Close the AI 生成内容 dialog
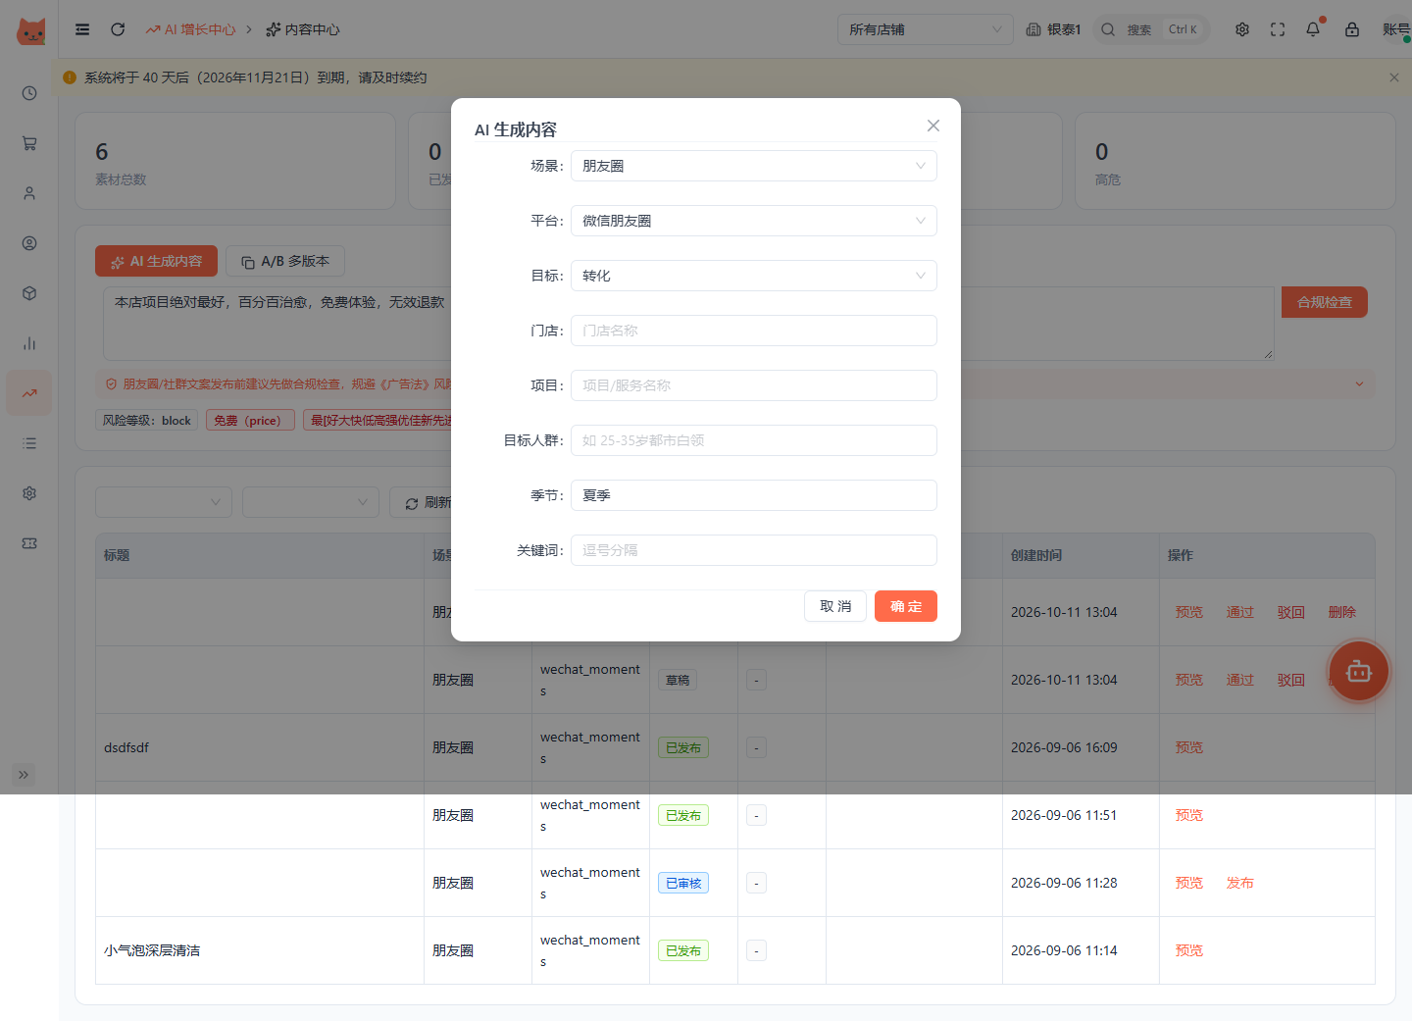 click(933, 126)
